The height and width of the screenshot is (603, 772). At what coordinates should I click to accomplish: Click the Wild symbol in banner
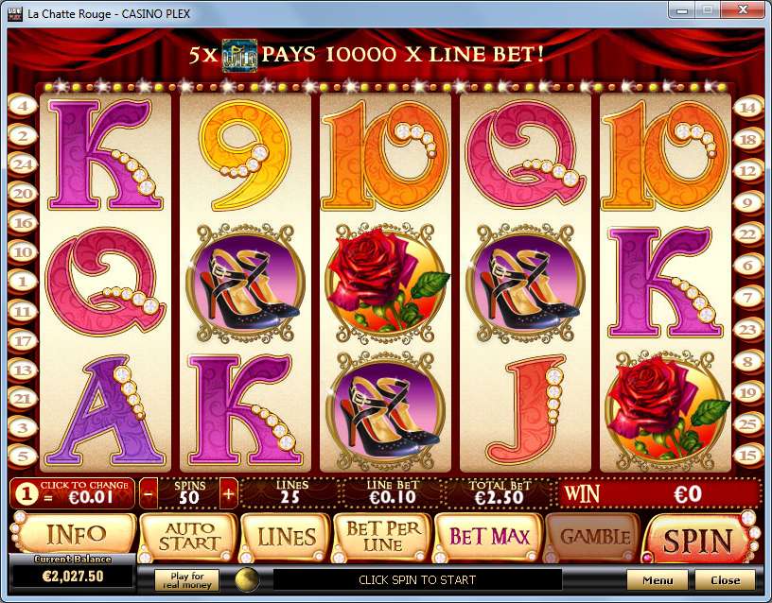(239, 55)
